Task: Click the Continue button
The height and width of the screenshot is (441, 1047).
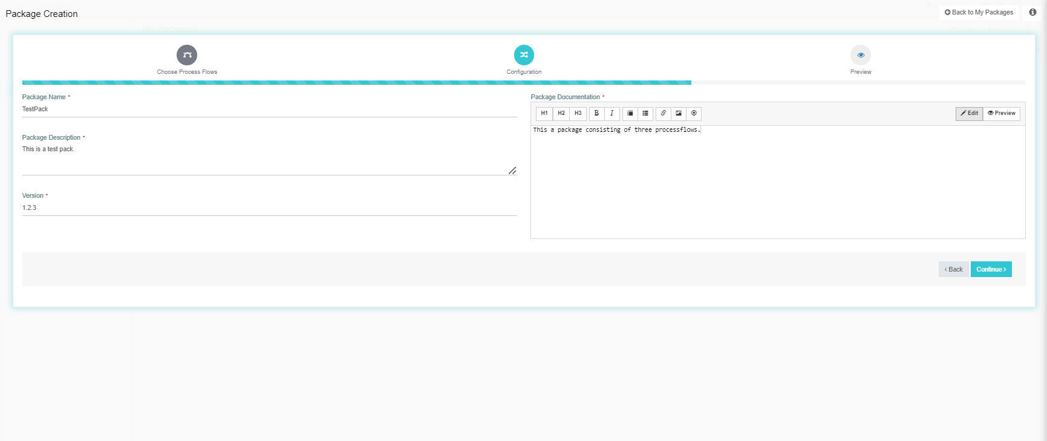Action: click(991, 269)
